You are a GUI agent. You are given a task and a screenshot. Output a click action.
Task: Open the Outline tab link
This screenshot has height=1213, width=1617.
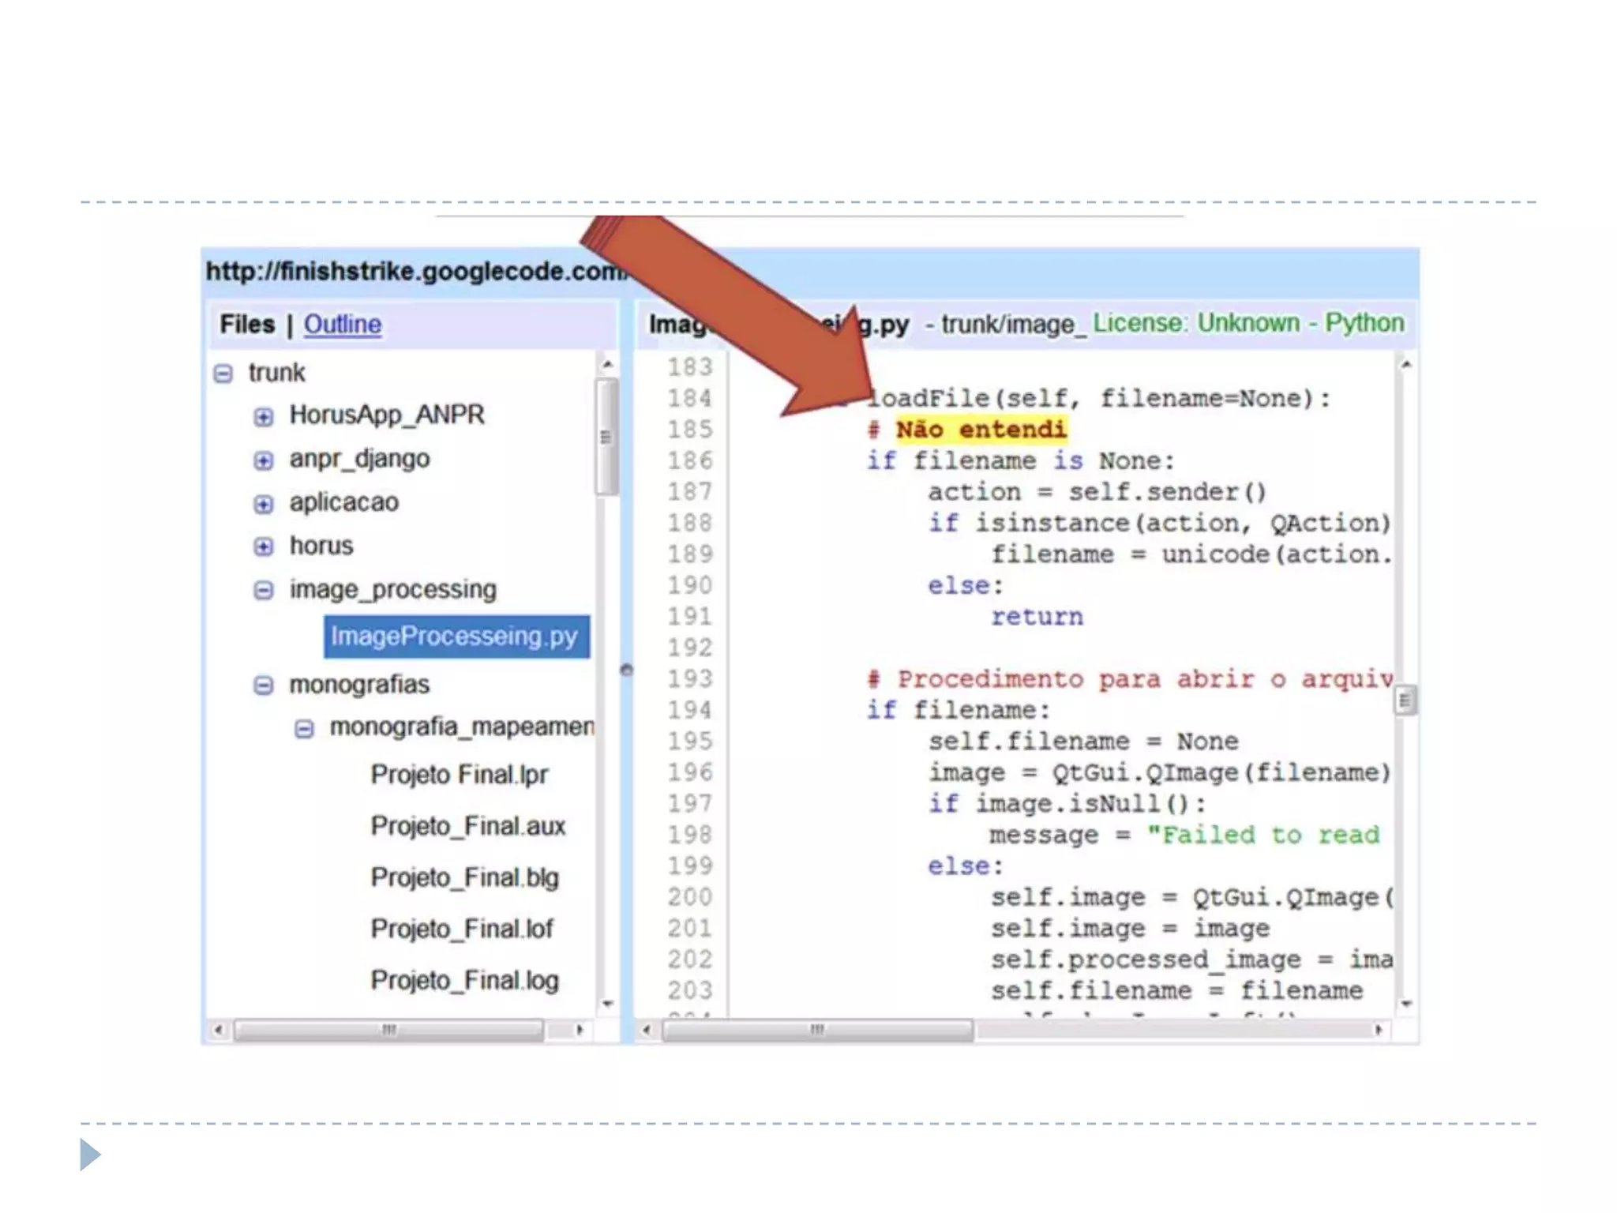coord(342,325)
